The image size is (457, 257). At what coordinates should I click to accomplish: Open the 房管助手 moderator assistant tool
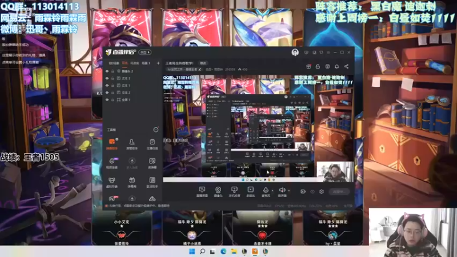pos(132,144)
